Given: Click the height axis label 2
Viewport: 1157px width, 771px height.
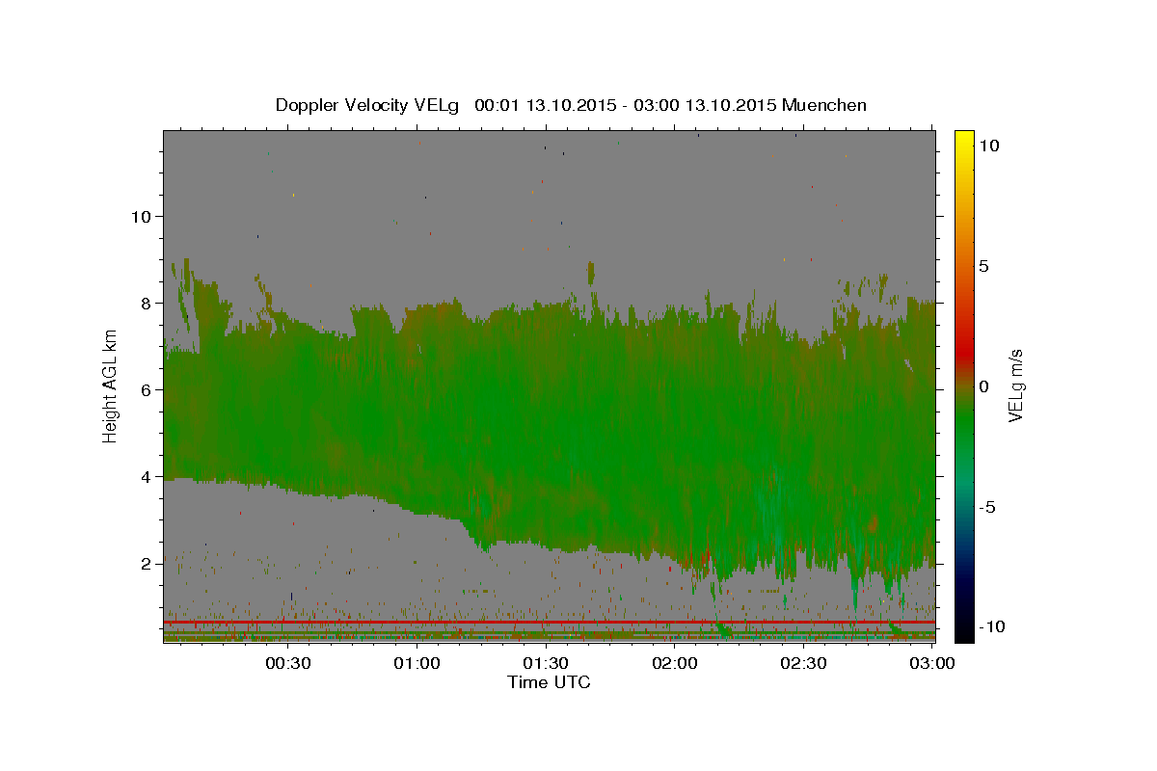Looking at the screenshot, I should click(x=146, y=563).
